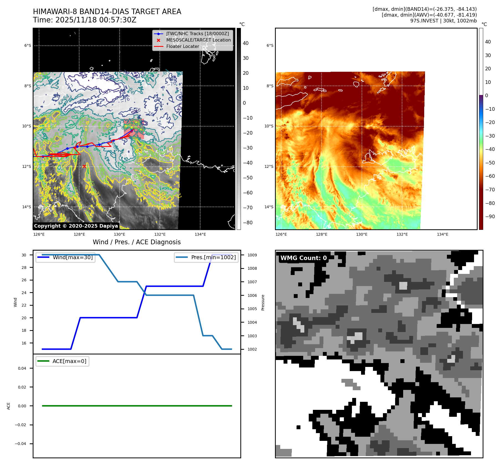
Task: Click the Wind[max=30] legend label
Action: [x=73, y=257]
